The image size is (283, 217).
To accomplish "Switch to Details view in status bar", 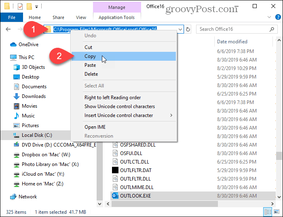I will click(268, 212).
